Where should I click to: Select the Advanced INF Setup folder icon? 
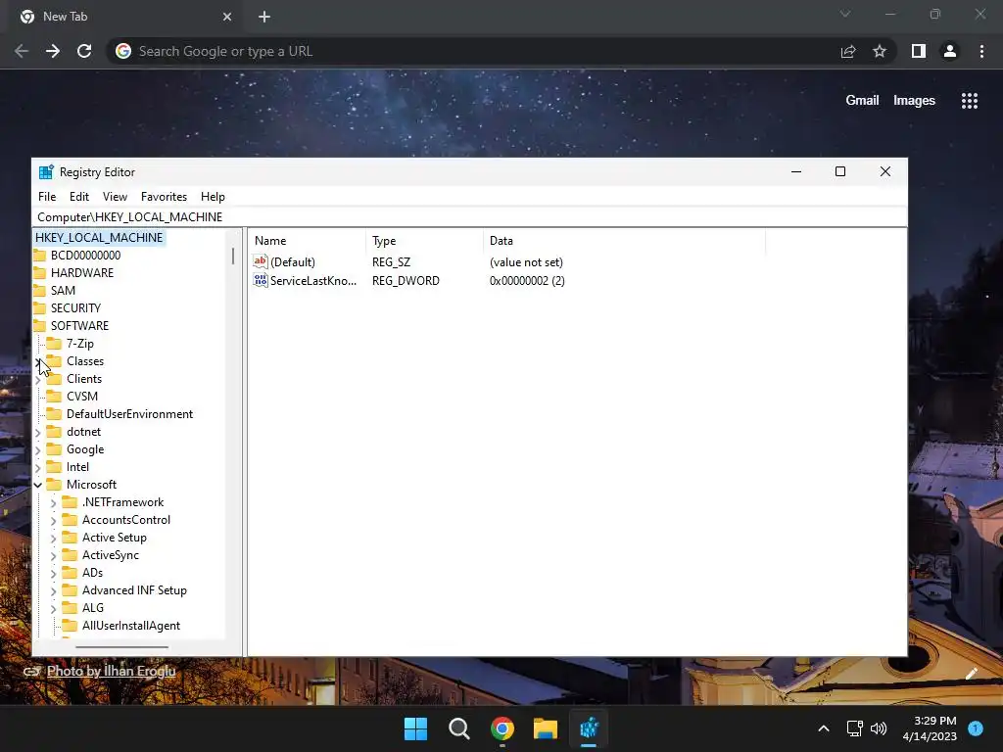[70, 590]
